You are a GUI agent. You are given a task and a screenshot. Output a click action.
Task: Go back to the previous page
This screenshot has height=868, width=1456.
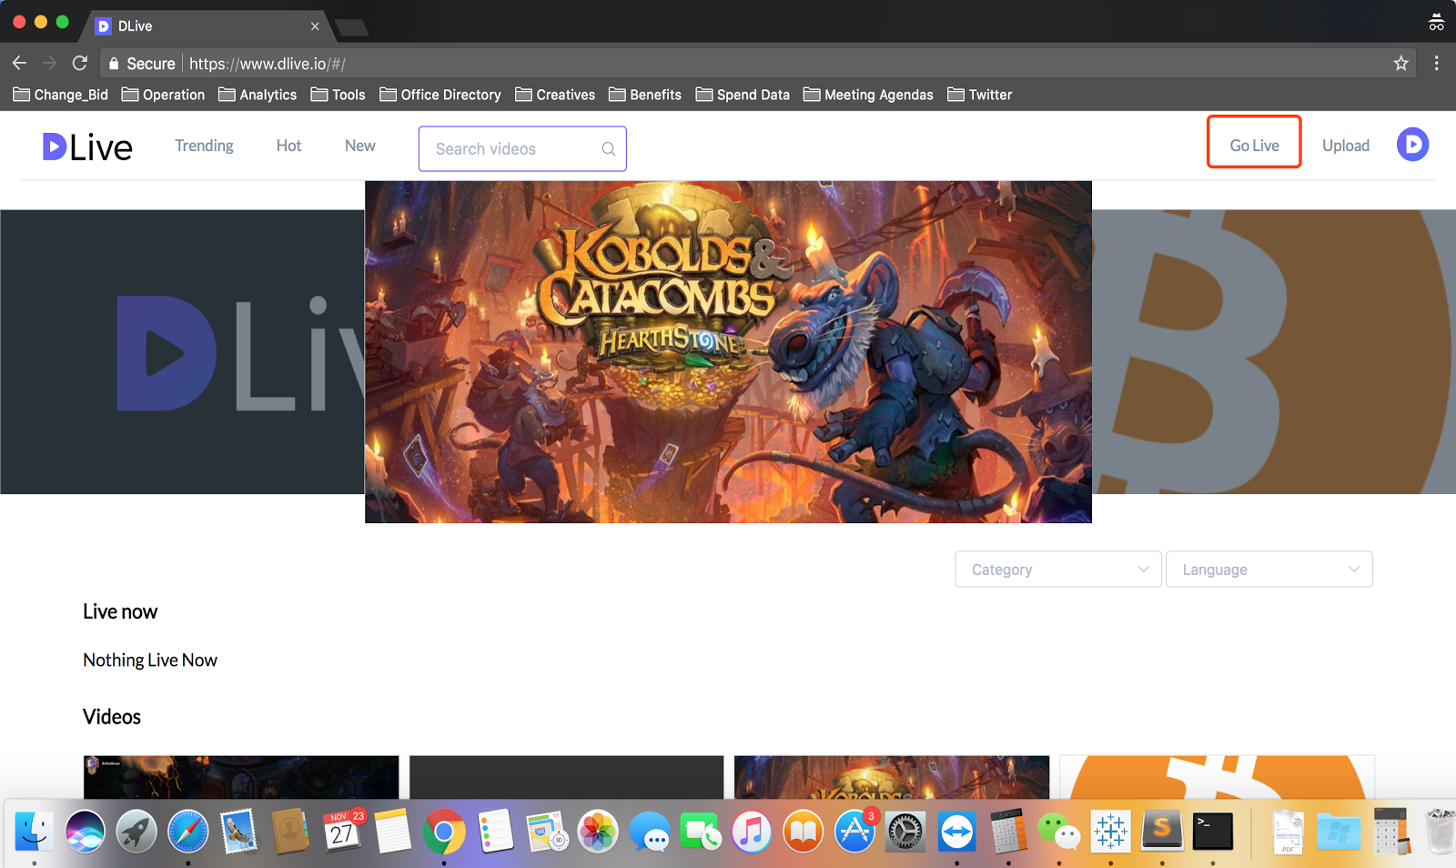point(20,64)
